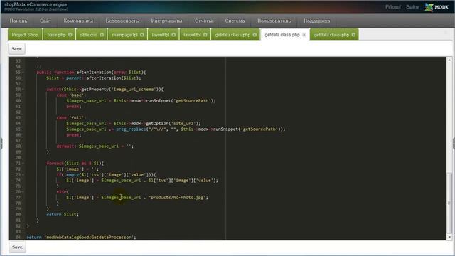Open the Панель menu

[x=18, y=21]
